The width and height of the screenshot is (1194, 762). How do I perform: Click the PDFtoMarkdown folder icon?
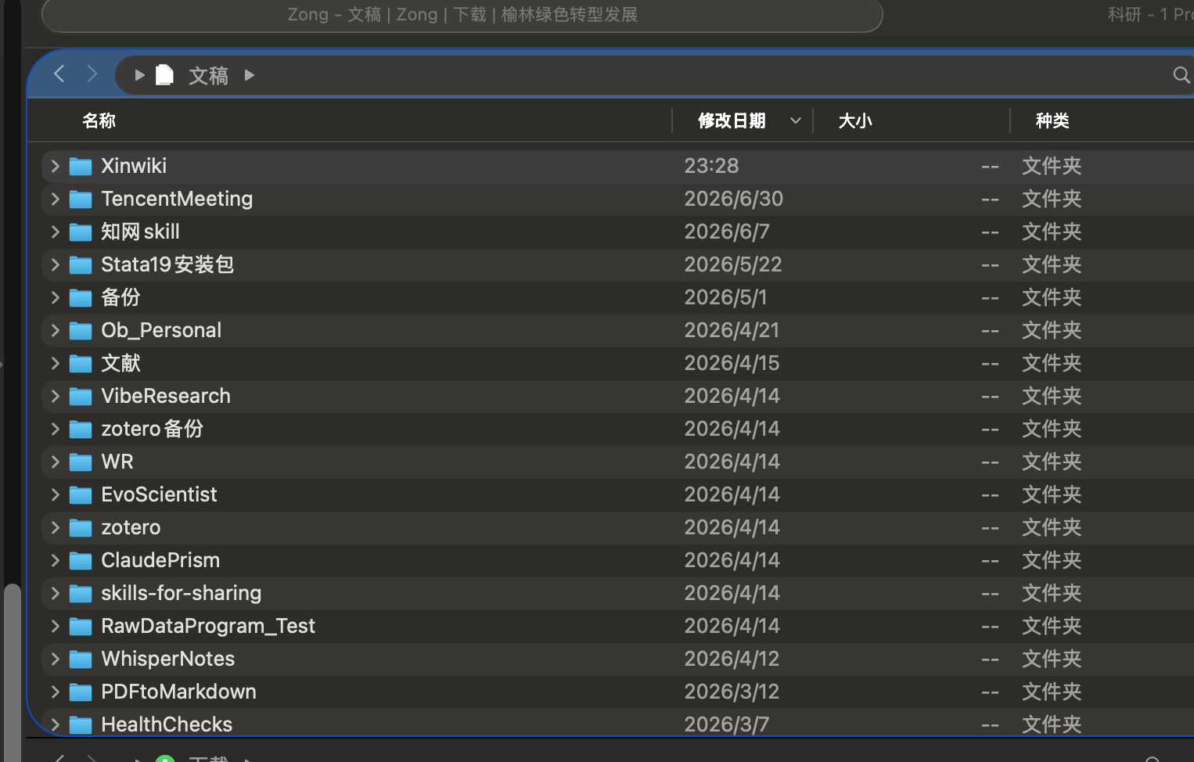point(81,692)
